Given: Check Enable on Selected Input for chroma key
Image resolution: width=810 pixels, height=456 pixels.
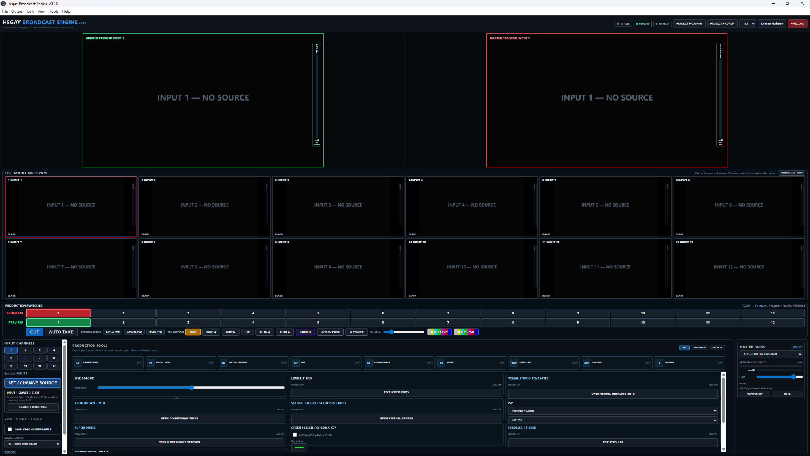Looking at the screenshot, I should (295, 435).
